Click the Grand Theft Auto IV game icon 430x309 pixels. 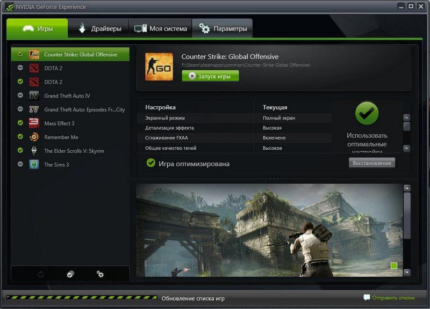34,96
